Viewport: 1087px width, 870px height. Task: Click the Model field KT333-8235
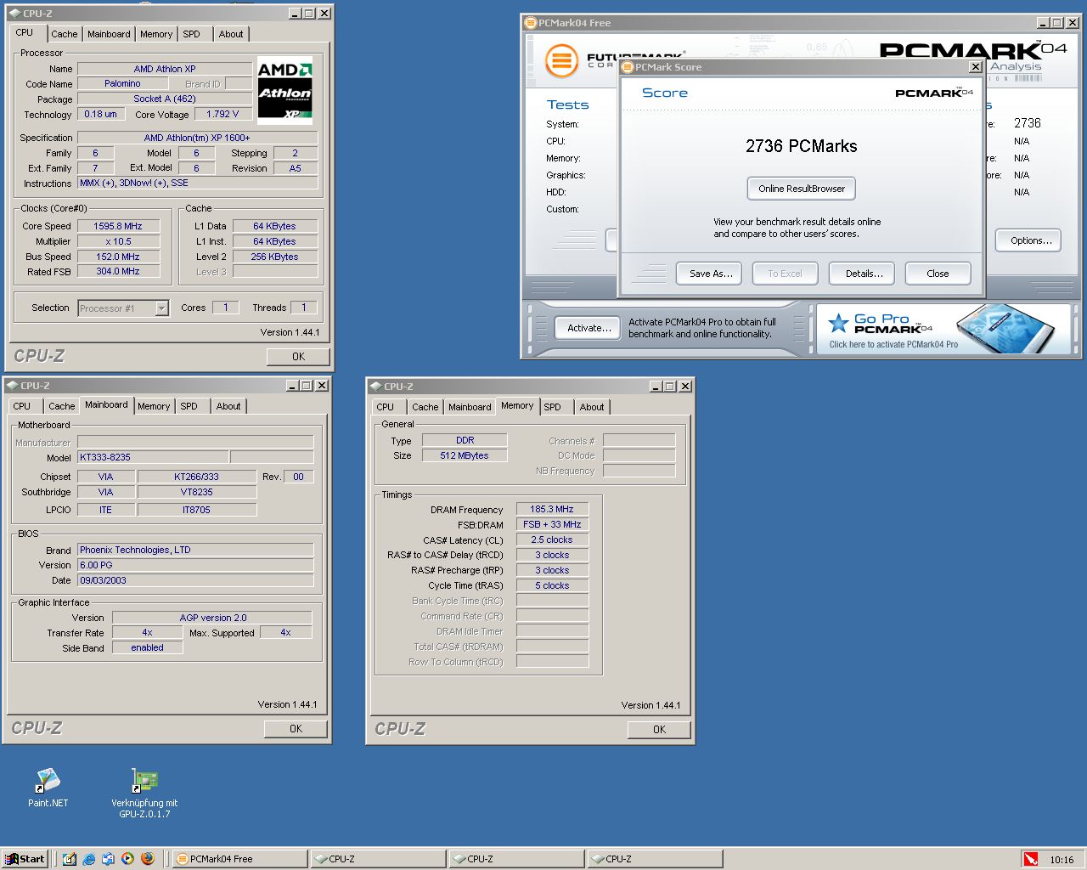pos(153,457)
